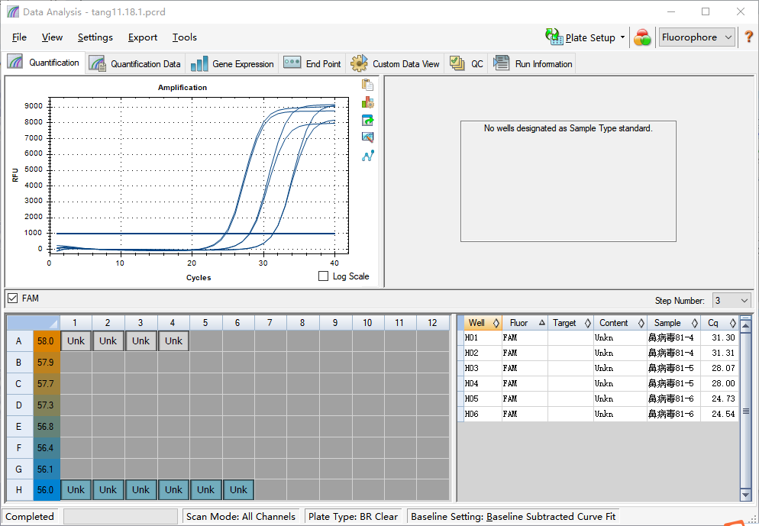The image size is (759, 526).
Task: Sort table by Cq column header
Action: 719,323
